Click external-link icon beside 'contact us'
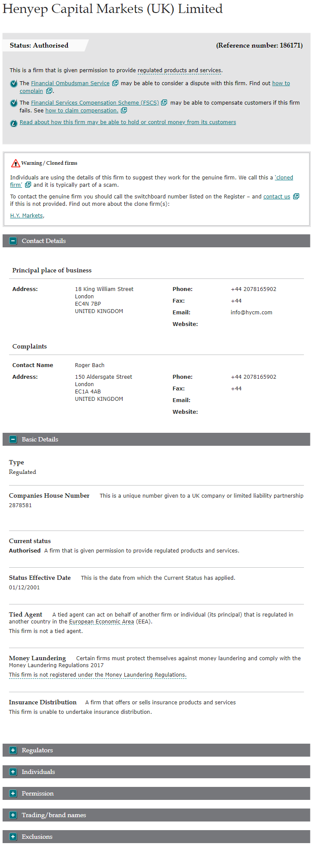313x847 pixels. pyautogui.click(x=296, y=196)
